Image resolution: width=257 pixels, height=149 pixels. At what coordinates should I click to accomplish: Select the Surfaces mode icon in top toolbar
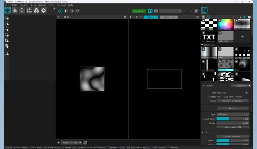coord(8,10)
